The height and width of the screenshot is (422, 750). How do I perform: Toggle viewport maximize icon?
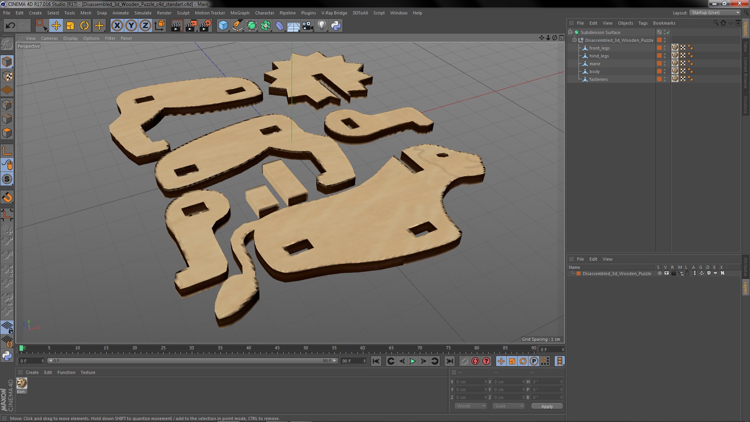561,38
